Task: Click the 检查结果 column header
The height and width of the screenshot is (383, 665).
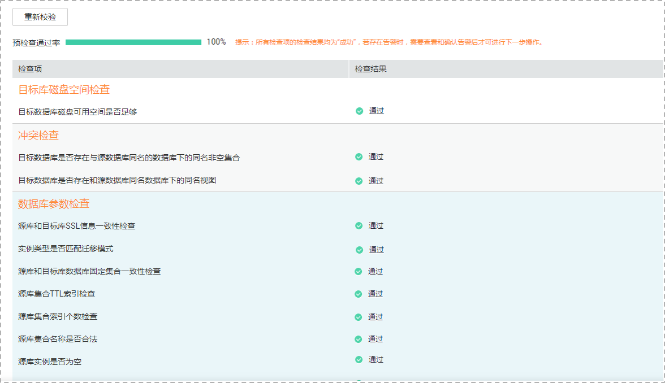Action: (x=370, y=69)
